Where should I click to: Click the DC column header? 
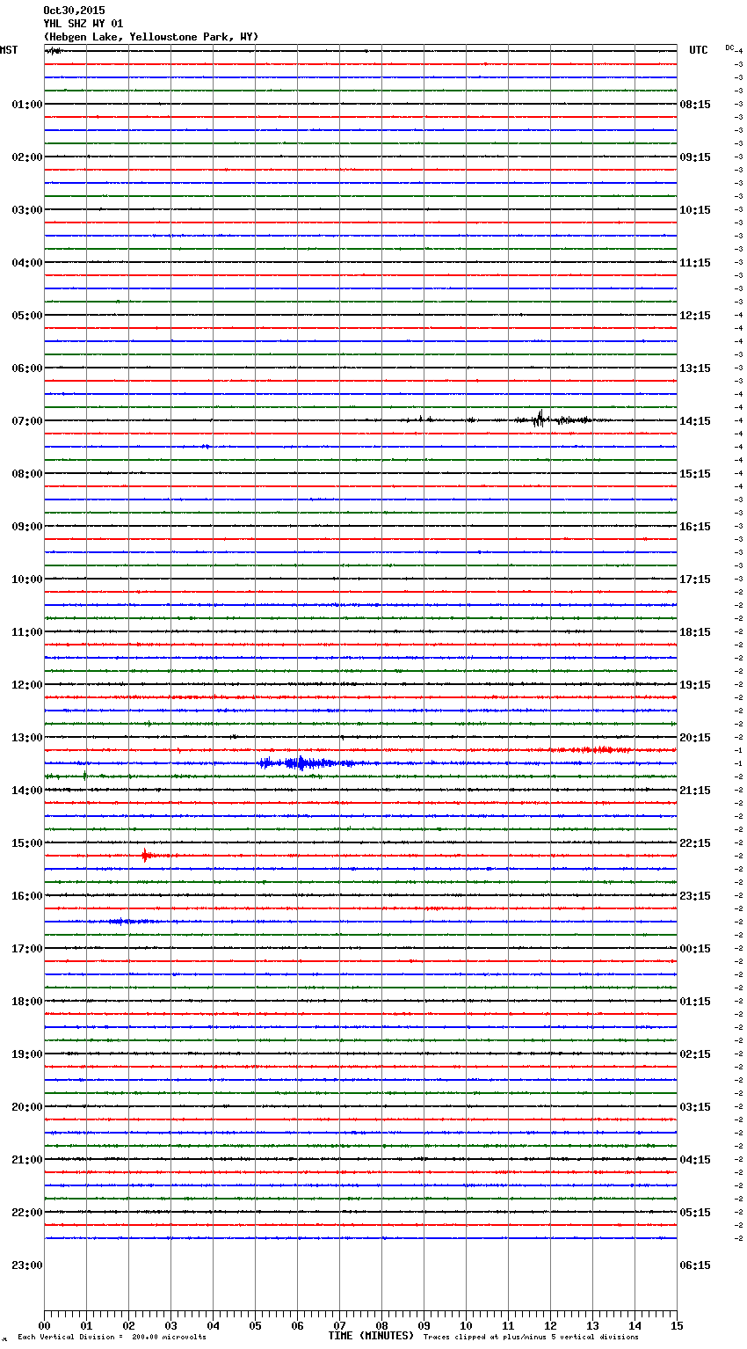pyautogui.click(x=729, y=47)
